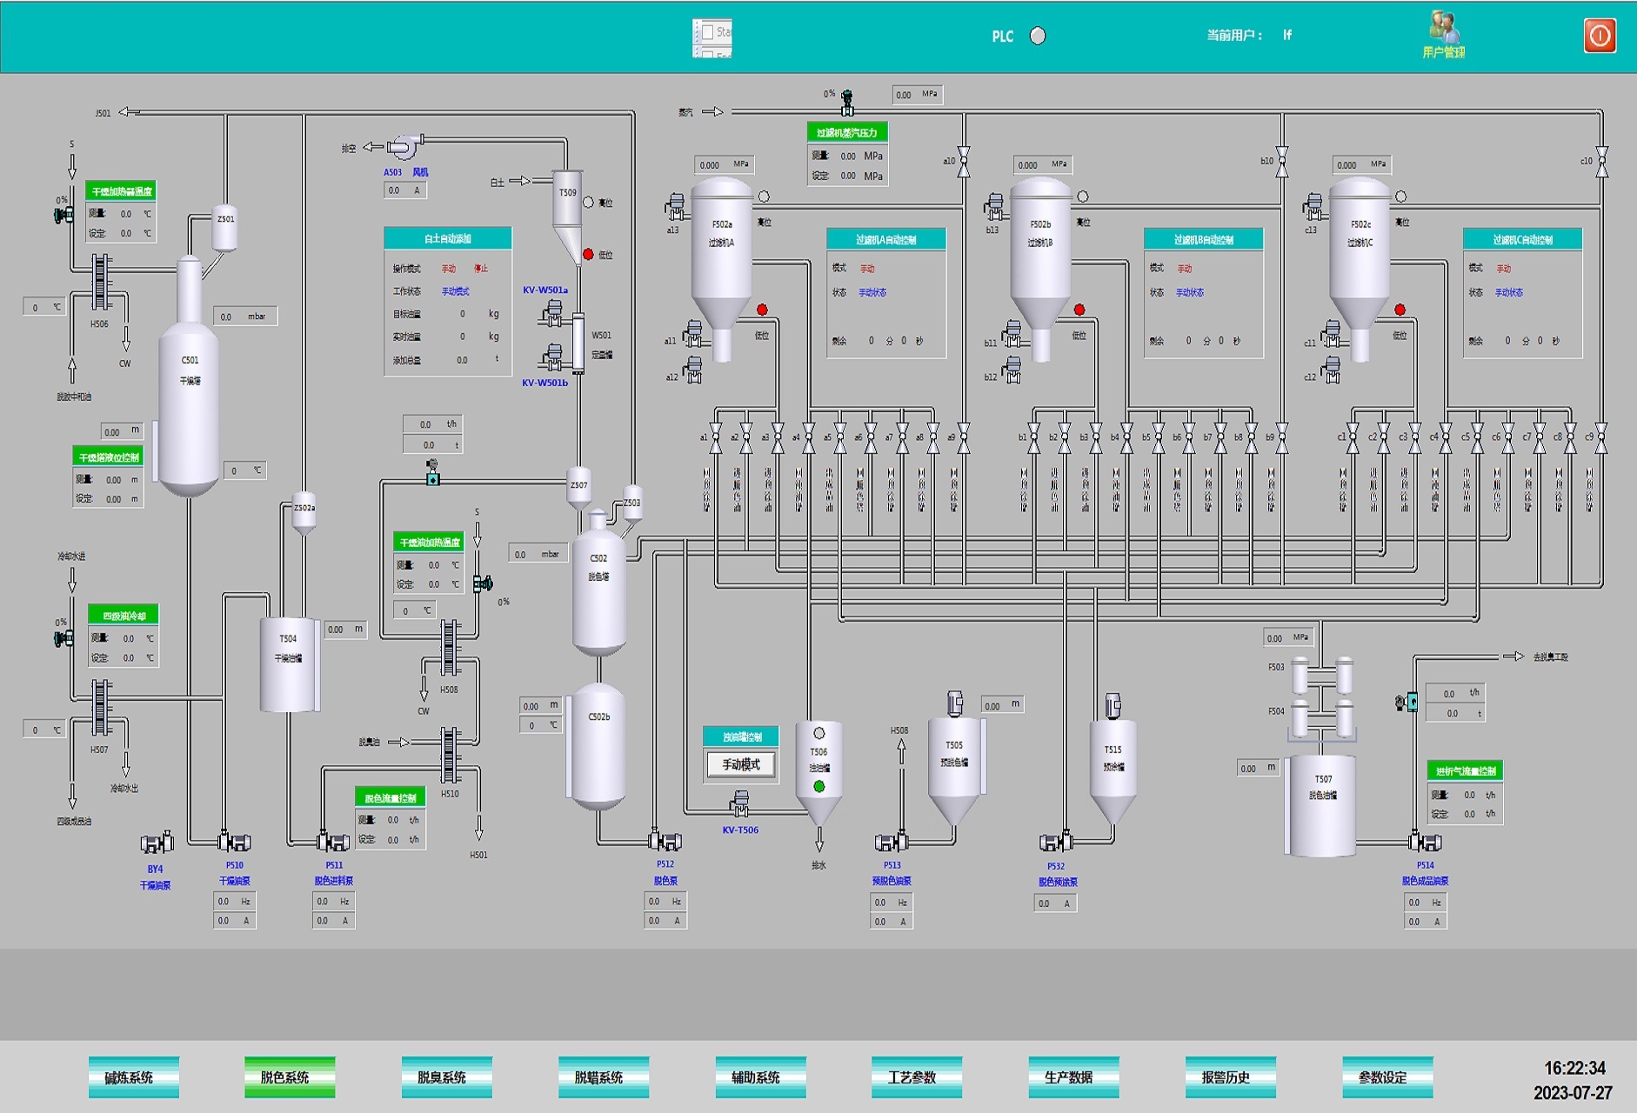Click valve a12 below filter F502a

[x=692, y=370]
